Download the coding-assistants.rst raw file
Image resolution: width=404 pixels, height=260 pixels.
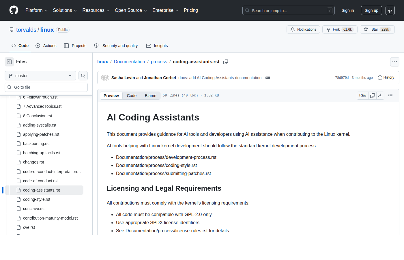point(380,95)
